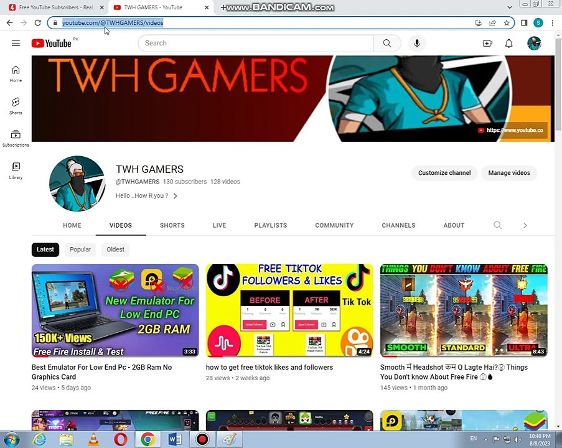Open the Create video icon
The image size is (562, 448).
487,44
